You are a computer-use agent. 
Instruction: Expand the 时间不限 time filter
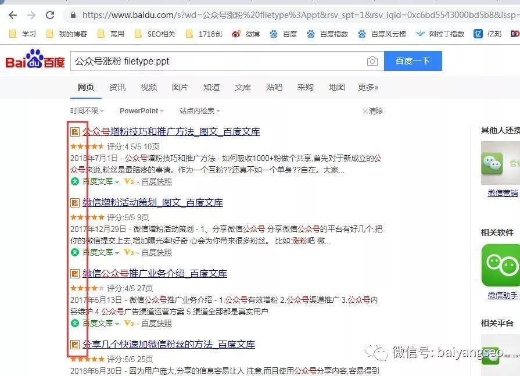[87, 111]
